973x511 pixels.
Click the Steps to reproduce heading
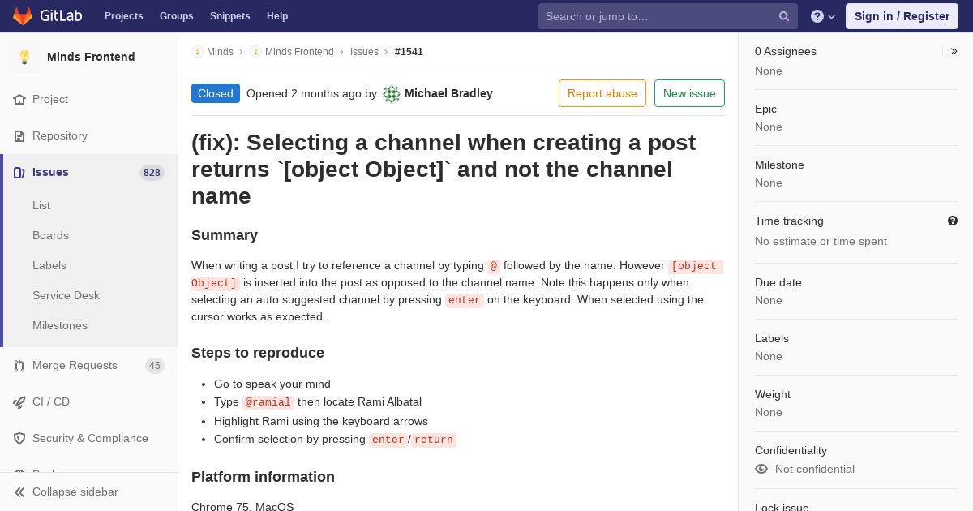click(x=258, y=353)
